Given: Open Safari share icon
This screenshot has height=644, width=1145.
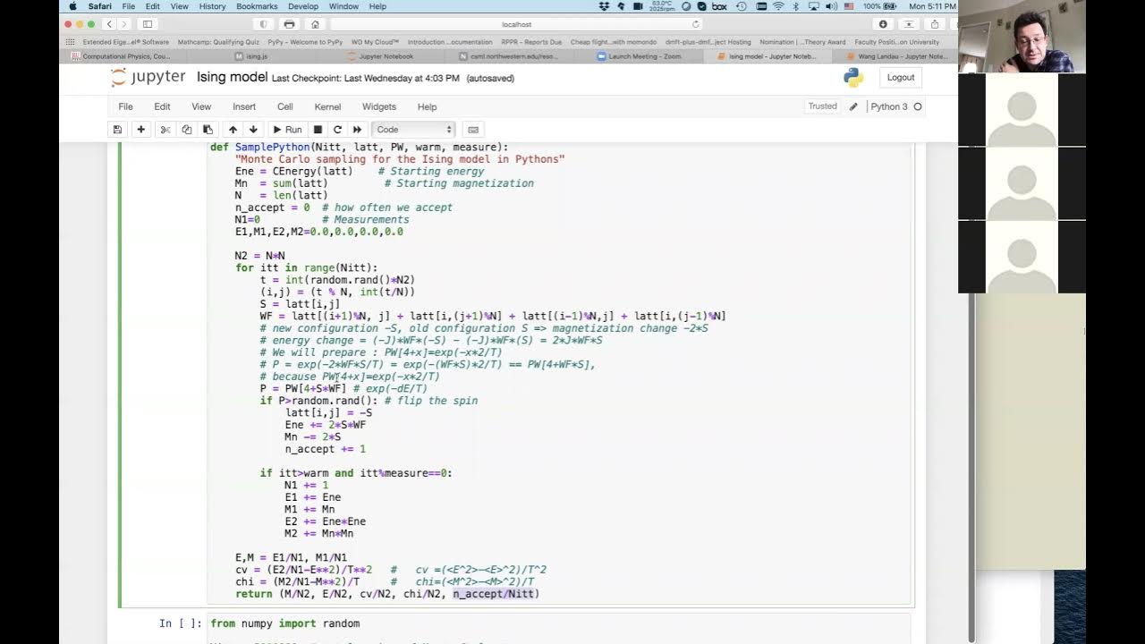Looking at the screenshot, I should click(935, 24).
